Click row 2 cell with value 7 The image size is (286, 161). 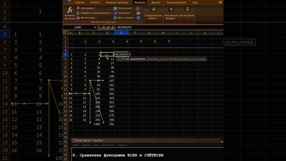(163, 42)
